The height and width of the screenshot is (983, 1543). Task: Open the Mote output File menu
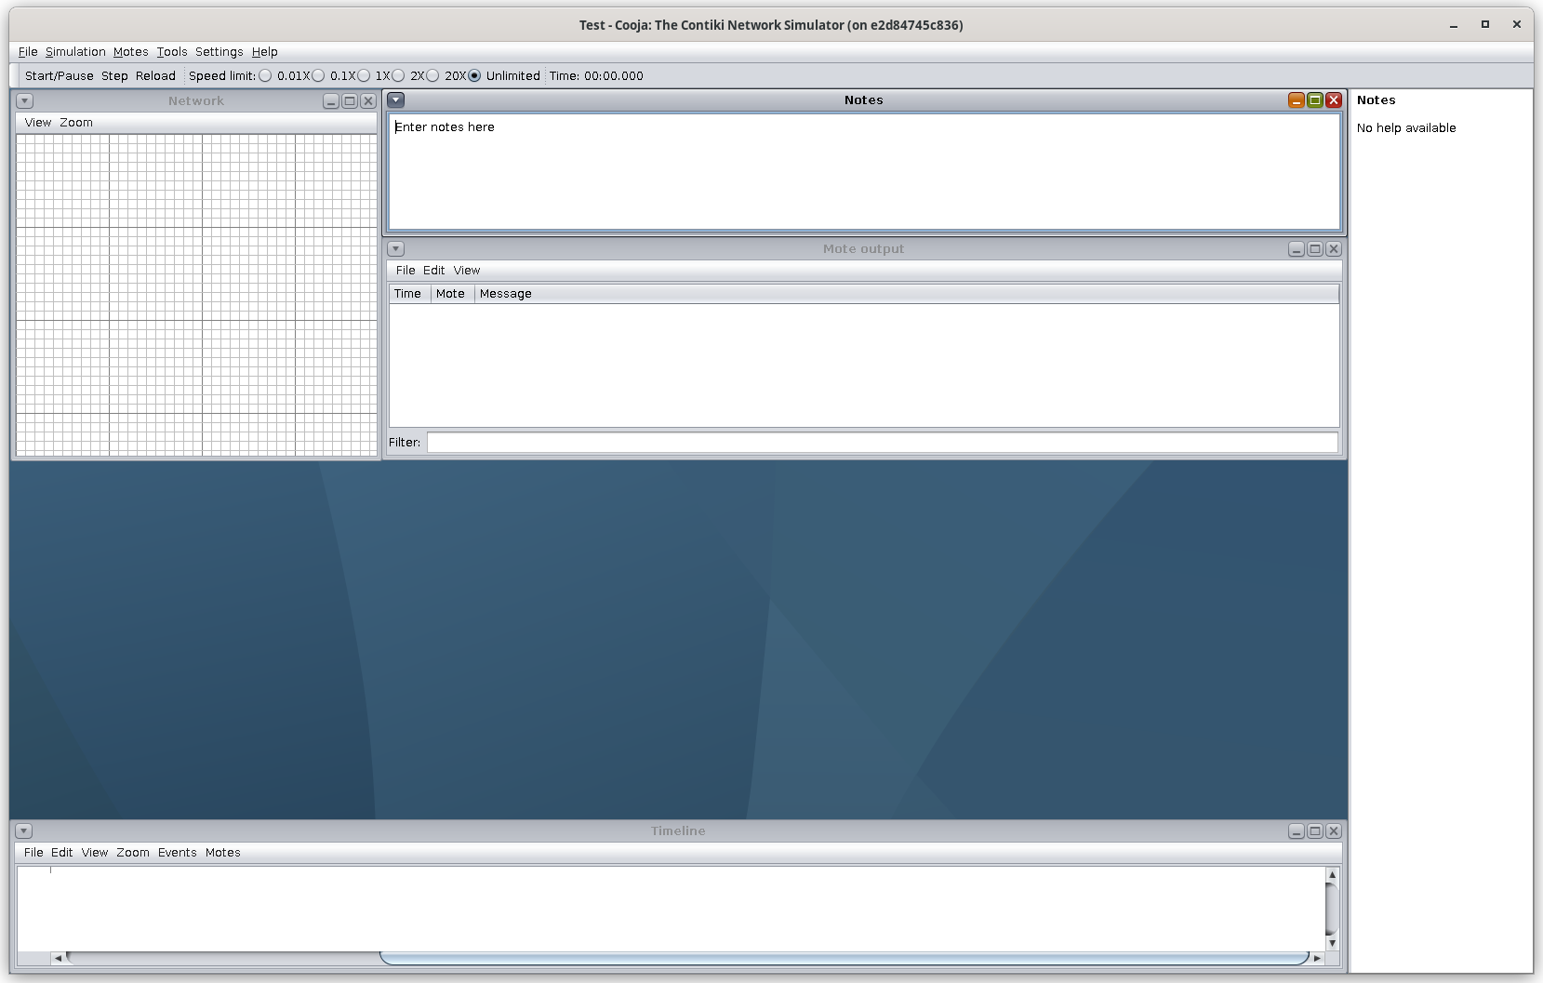coord(406,271)
